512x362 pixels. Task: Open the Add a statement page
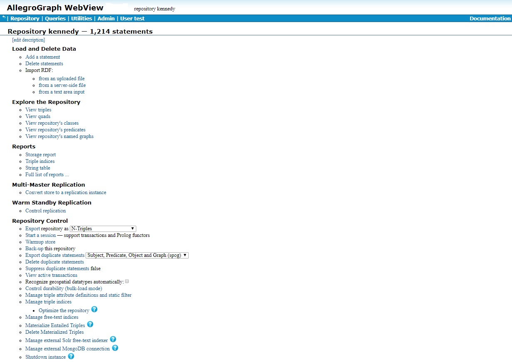[42, 57]
